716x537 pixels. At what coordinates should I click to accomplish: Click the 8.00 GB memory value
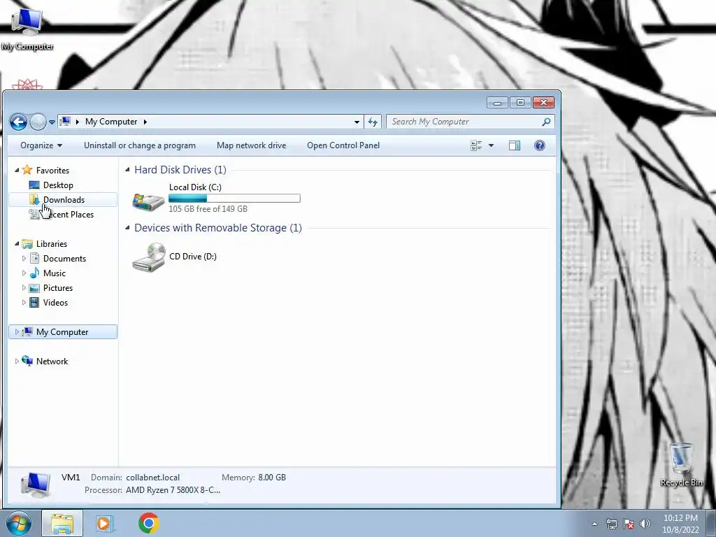272,478
